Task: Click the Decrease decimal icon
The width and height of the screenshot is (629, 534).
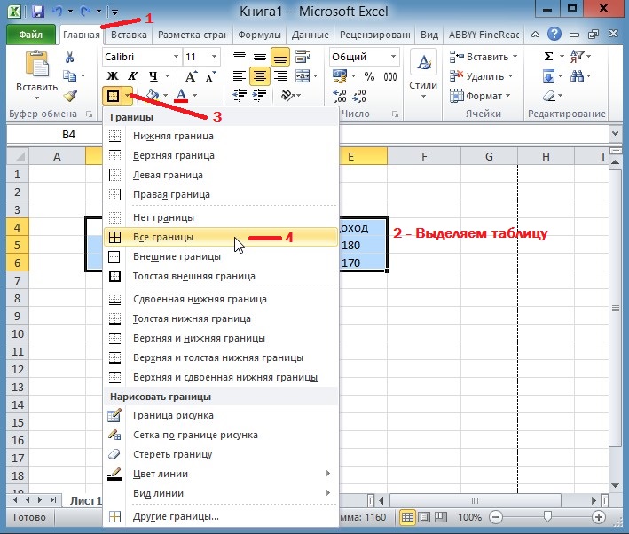Action: coord(359,96)
